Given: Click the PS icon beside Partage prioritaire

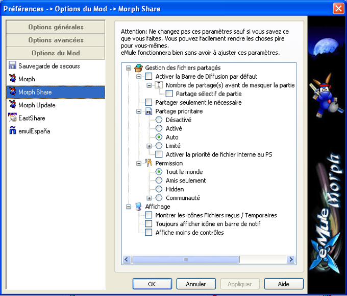Looking at the screenshot, I should coord(148,111).
